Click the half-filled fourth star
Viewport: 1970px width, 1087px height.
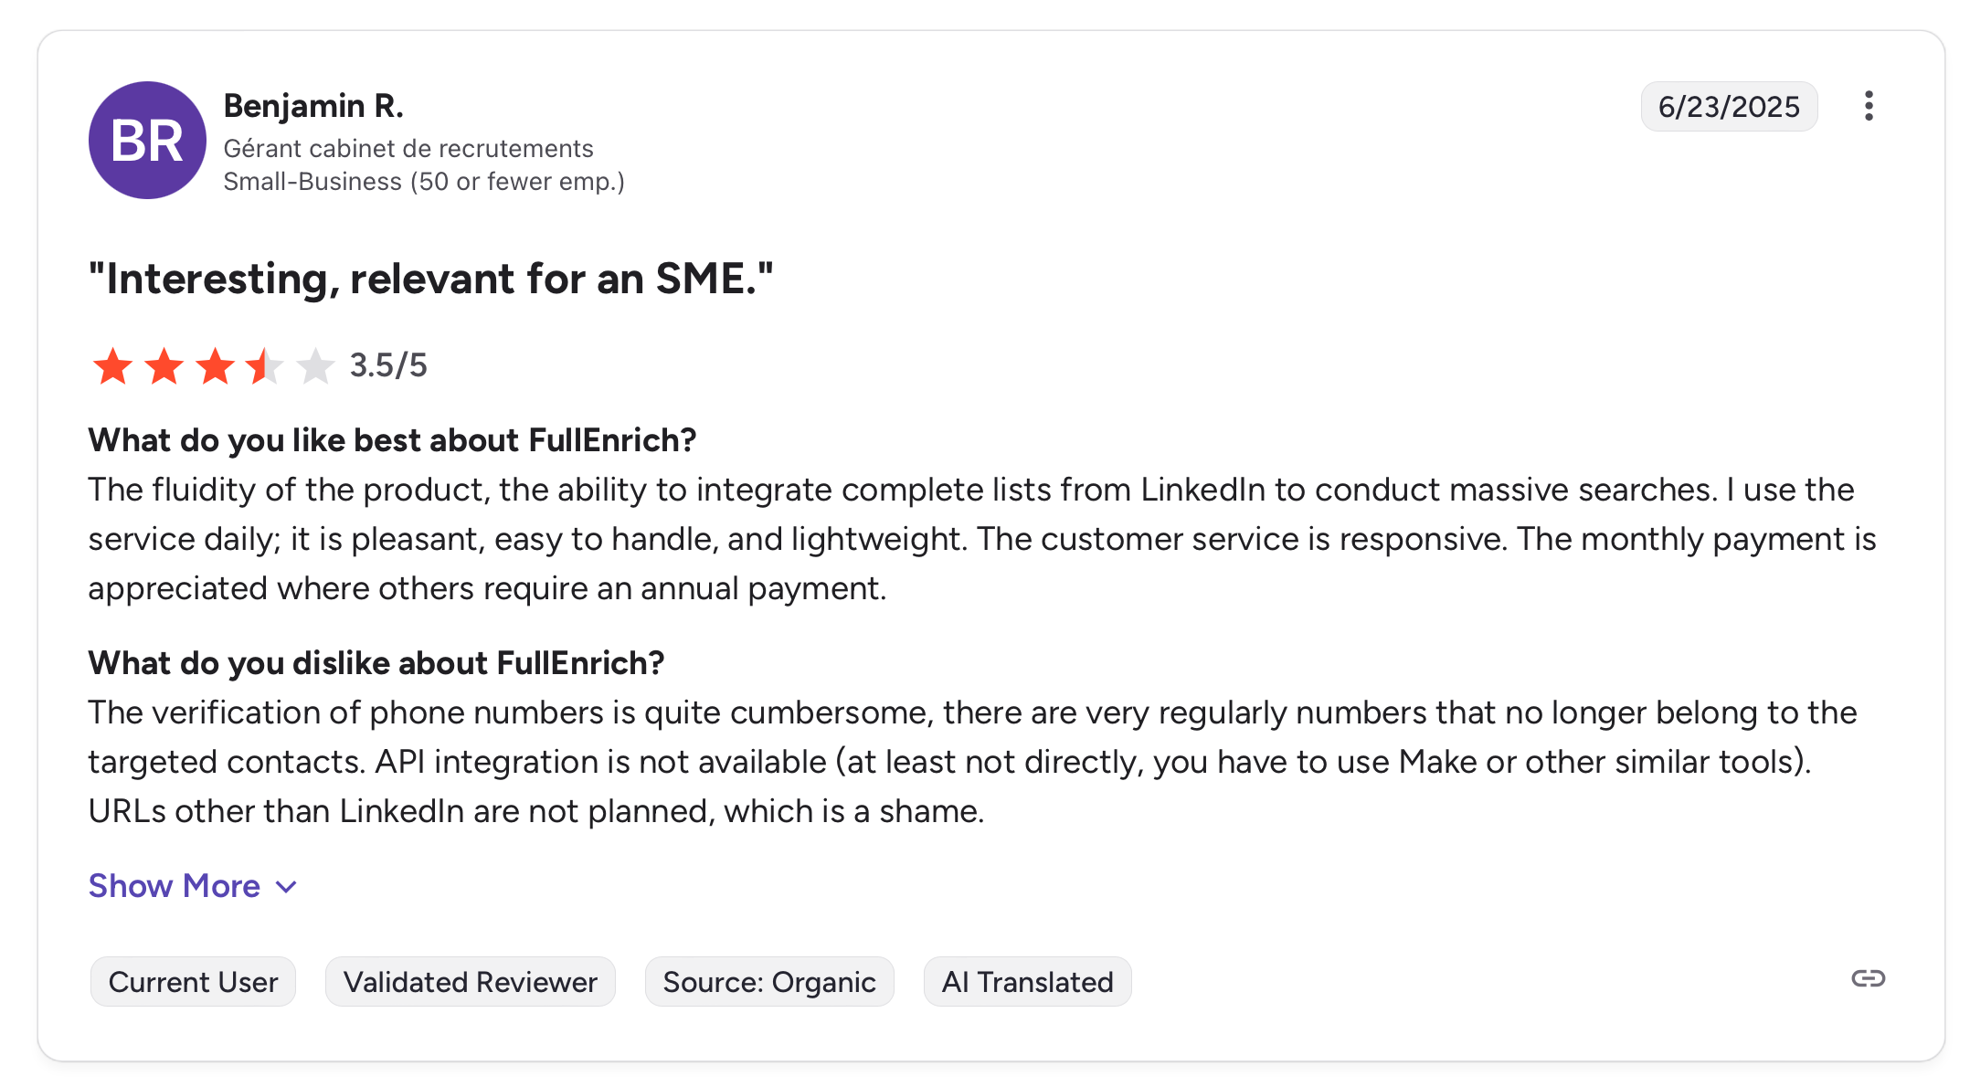click(266, 366)
